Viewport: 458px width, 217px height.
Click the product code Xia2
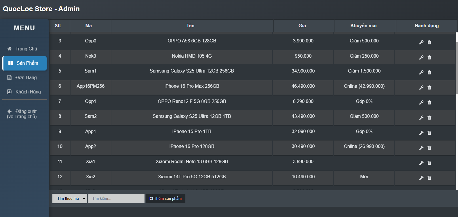tap(91, 177)
